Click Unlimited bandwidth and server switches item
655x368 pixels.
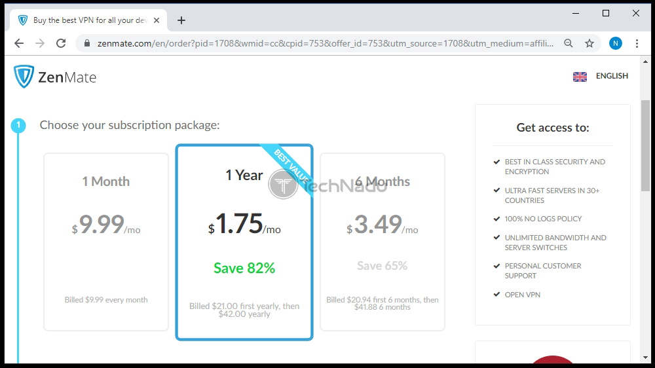(555, 243)
